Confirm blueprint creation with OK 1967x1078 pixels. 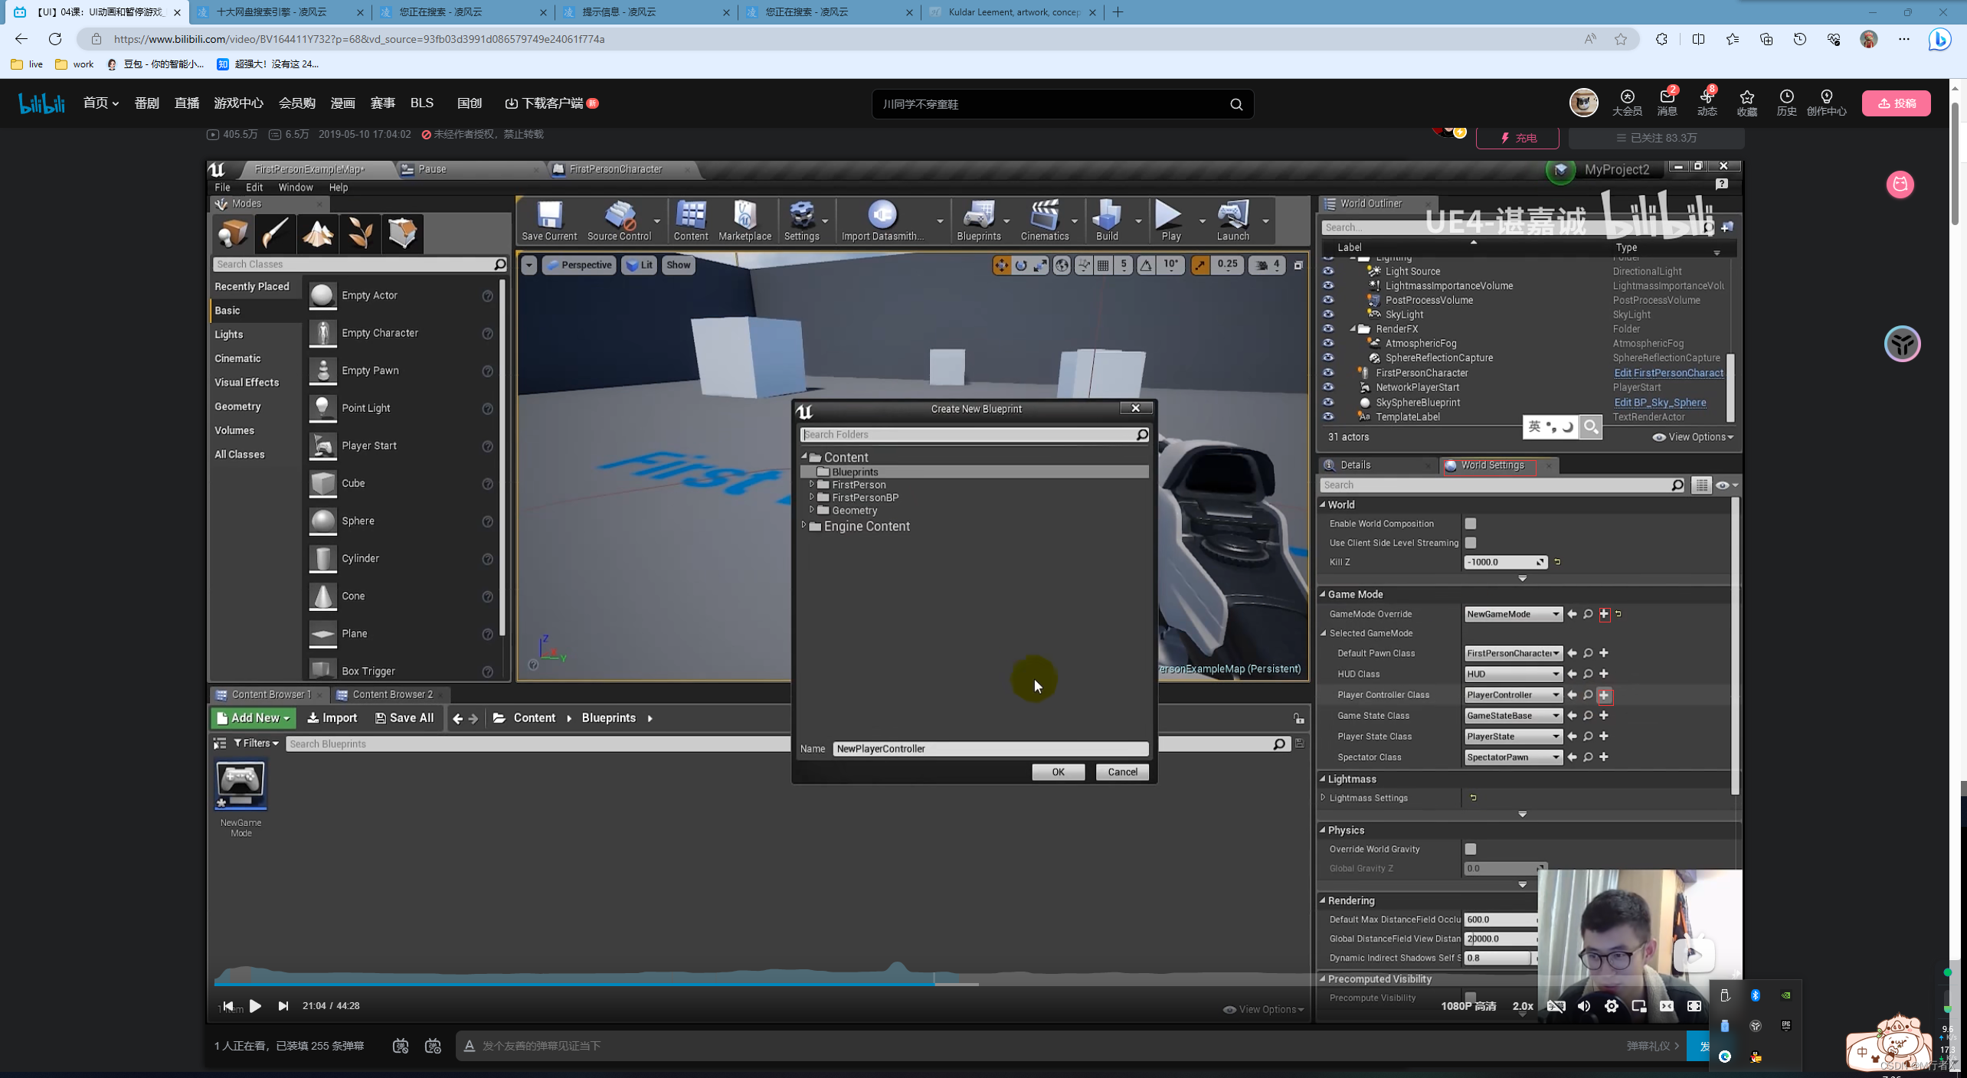point(1058,772)
